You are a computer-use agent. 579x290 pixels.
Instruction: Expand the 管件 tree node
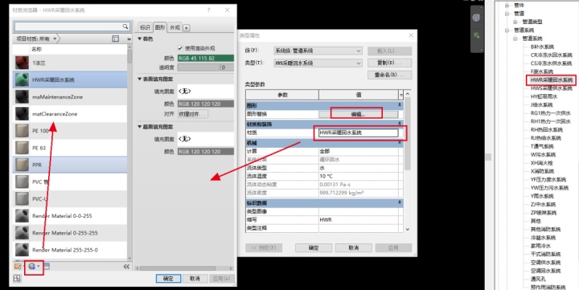click(x=507, y=6)
